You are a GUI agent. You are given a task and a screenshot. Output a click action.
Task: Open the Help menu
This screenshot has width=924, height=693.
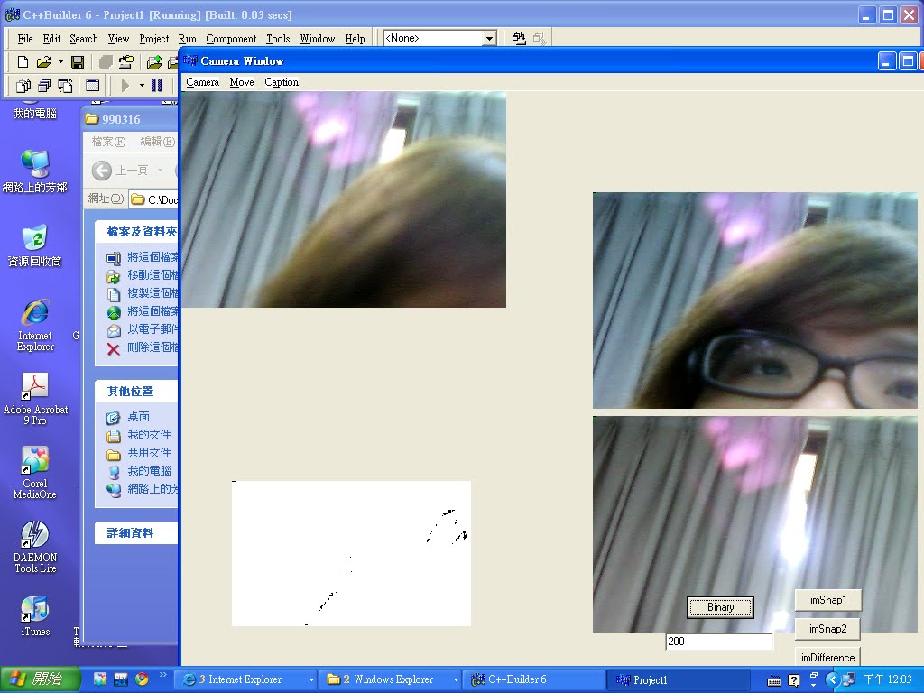tap(355, 39)
